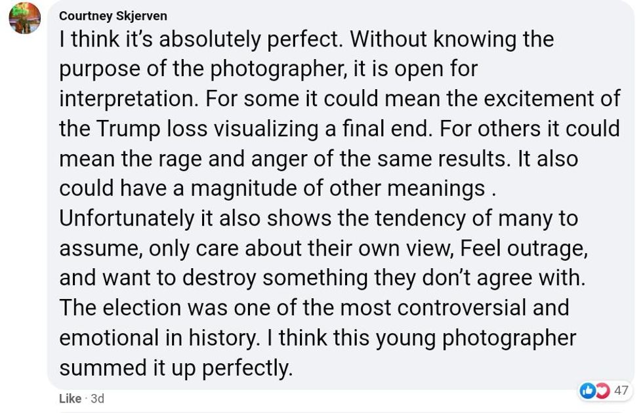Click the phrase 'Feel outrage' in the comment
Viewport: 643px width, 413px height.
(x=522, y=248)
